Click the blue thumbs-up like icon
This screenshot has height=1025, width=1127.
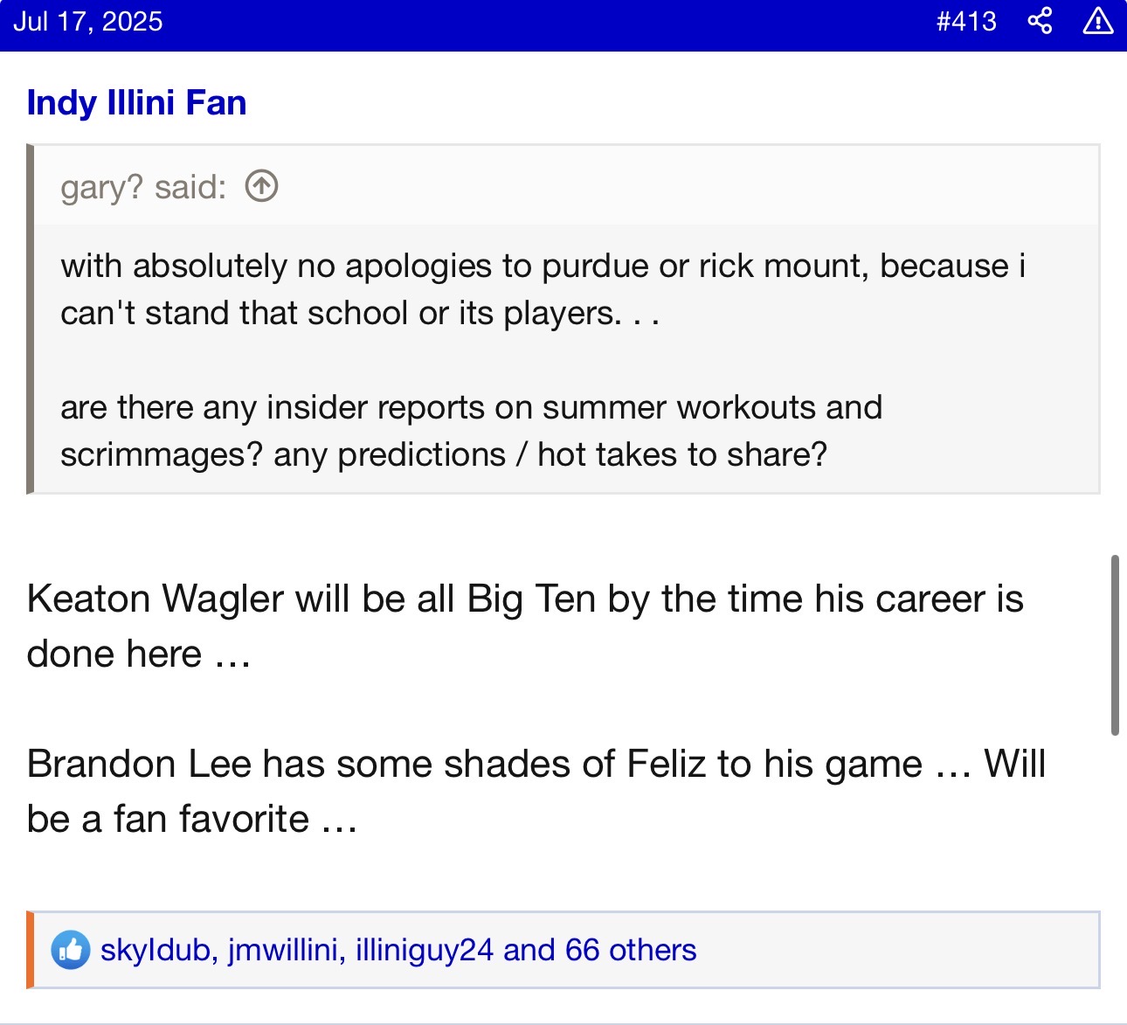coord(71,950)
